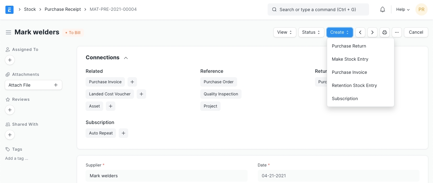This screenshot has width=433, height=183.
Task: Choose Retention Stock Entry menu option
Action: (354, 86)
